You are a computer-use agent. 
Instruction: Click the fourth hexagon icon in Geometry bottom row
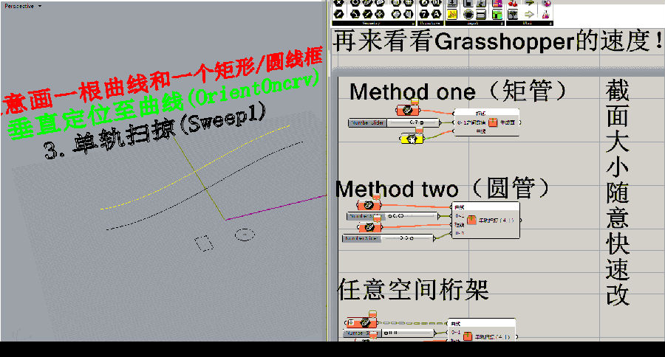point(380,15)
